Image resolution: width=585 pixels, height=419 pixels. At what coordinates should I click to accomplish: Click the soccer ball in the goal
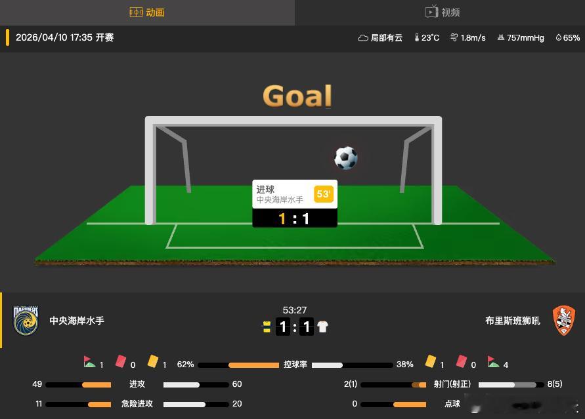(346, 158)
